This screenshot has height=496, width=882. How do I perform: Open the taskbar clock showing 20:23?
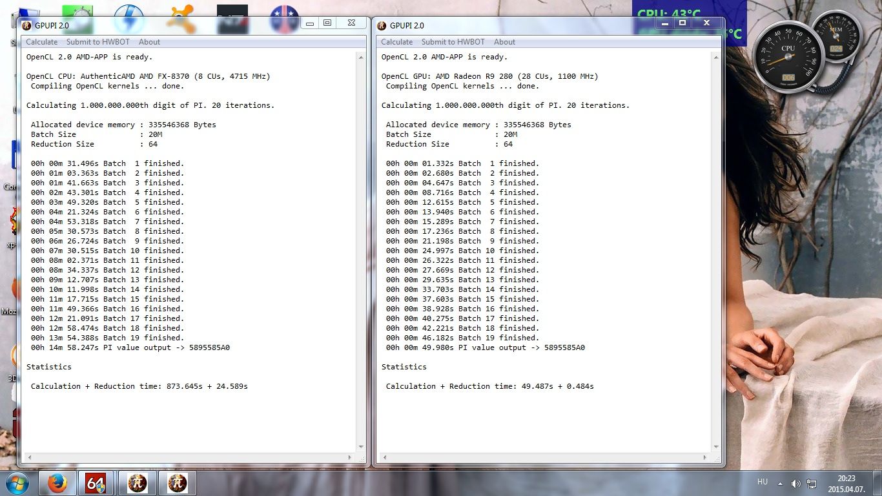coord(846,484)
